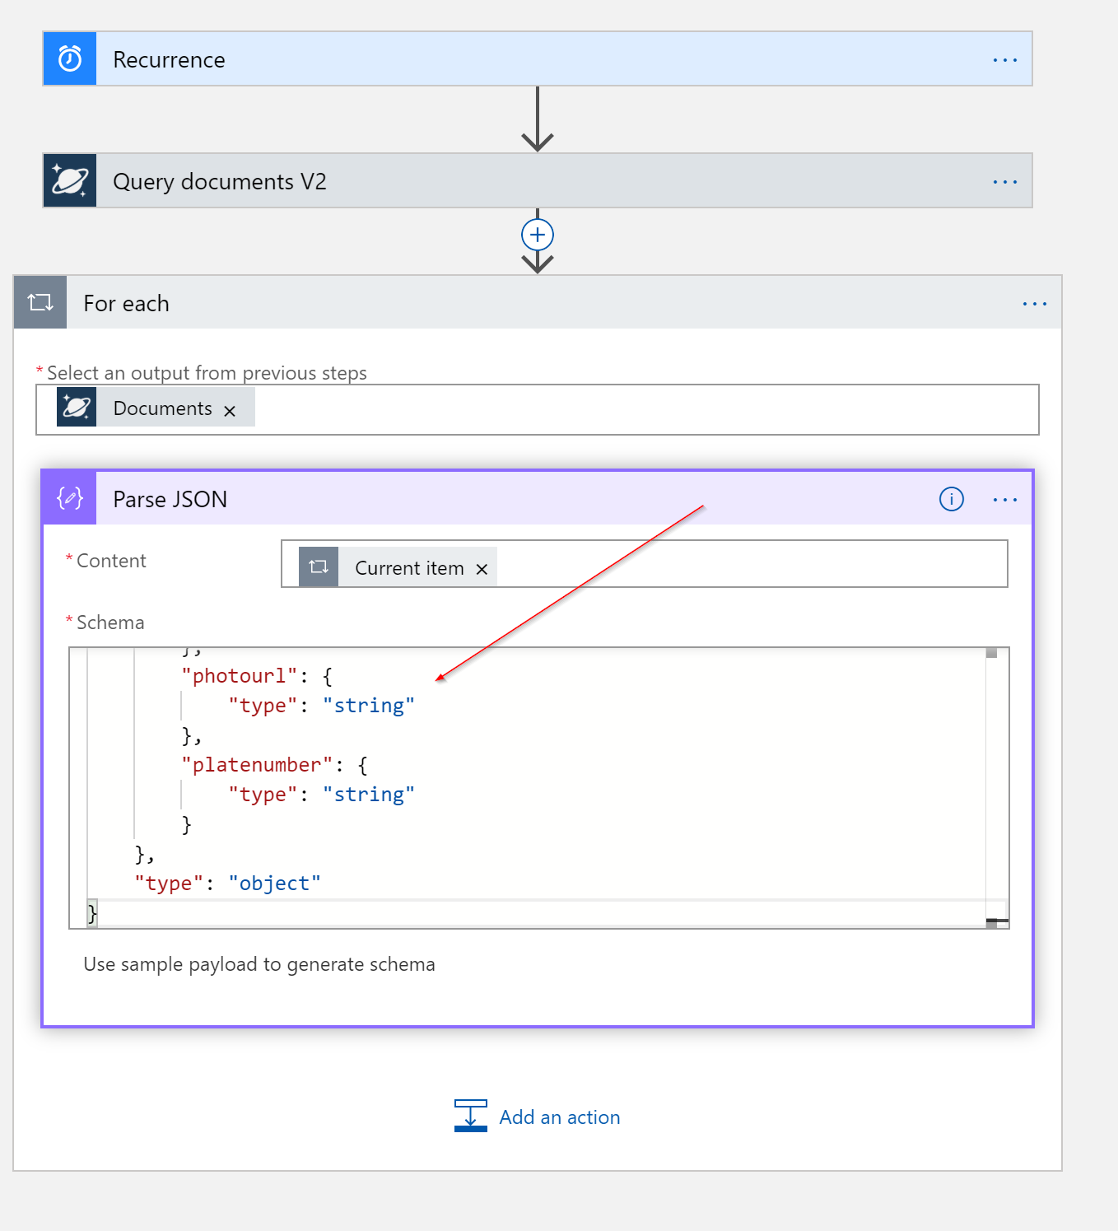Click the Current item loop token icon
Screen dimensions: 1118x1231
[319, 567]
